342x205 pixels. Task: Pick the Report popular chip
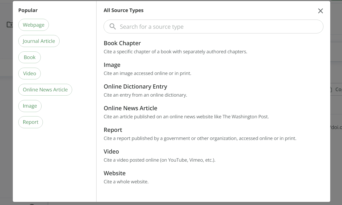coord(31,122)
